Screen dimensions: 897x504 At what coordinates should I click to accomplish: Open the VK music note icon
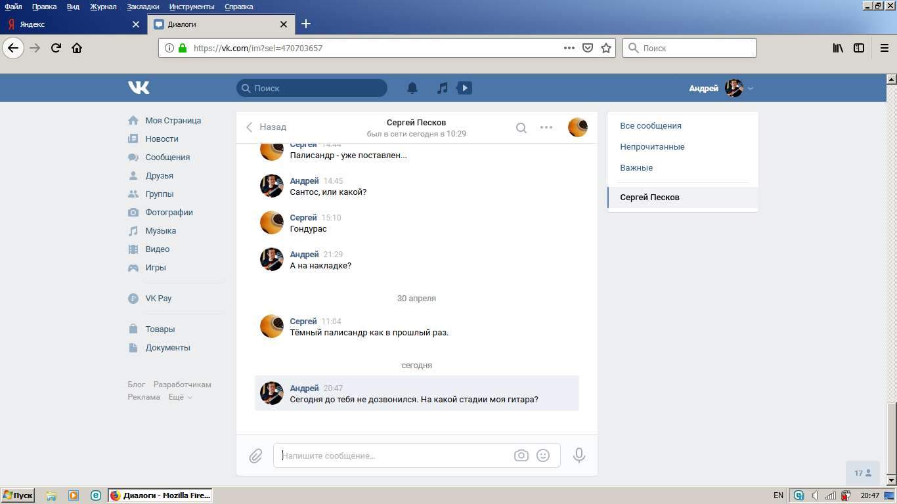coord(443,88)
